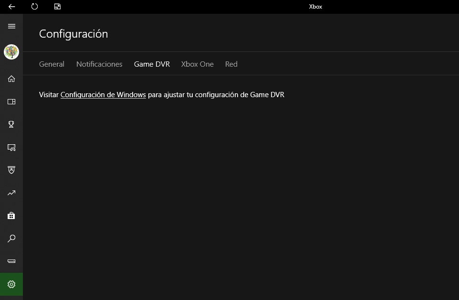This screenshot has height=300, width=459.
Task: Open the profile avatar picture
Action: [11, 52]
